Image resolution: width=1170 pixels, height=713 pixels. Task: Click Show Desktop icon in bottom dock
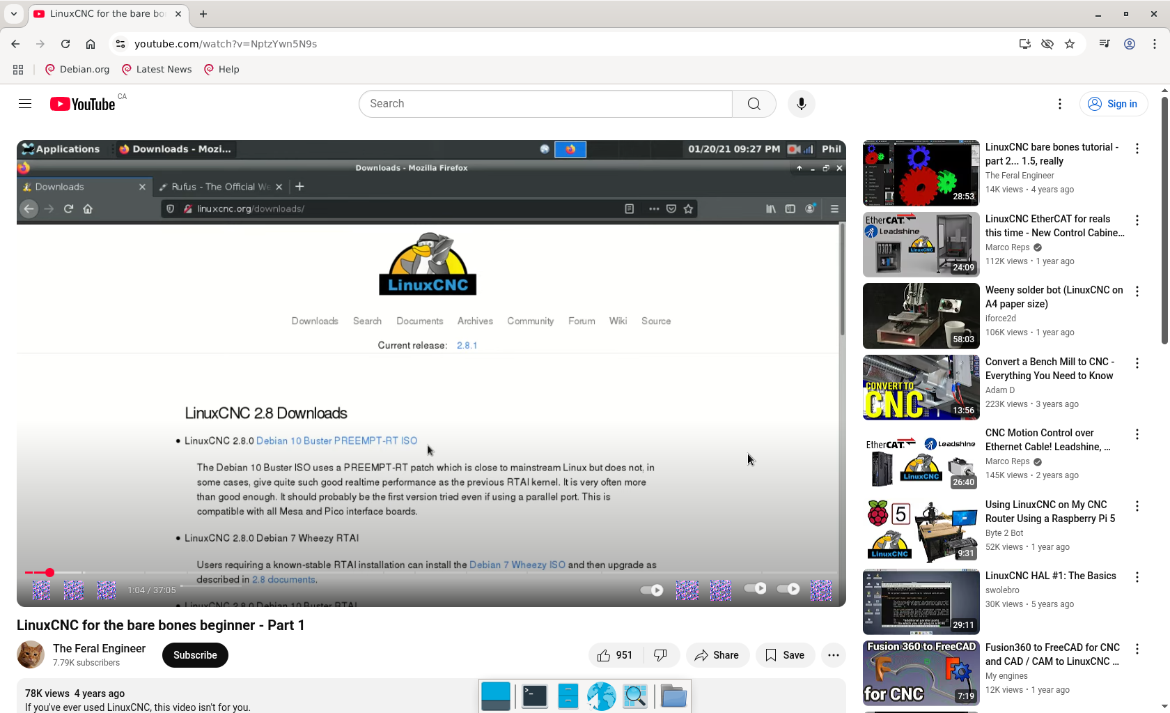point(496,696)
